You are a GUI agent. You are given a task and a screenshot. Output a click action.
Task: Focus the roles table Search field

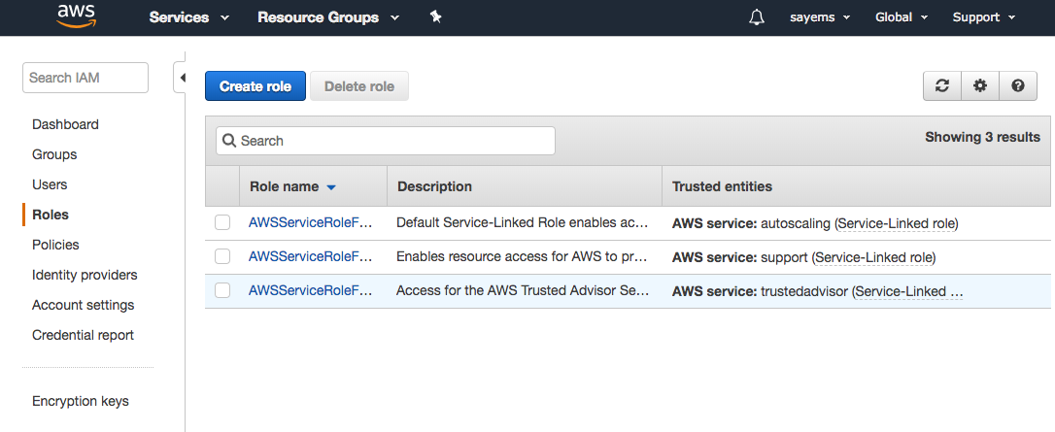pyautogui.click(x=386, y=141)
